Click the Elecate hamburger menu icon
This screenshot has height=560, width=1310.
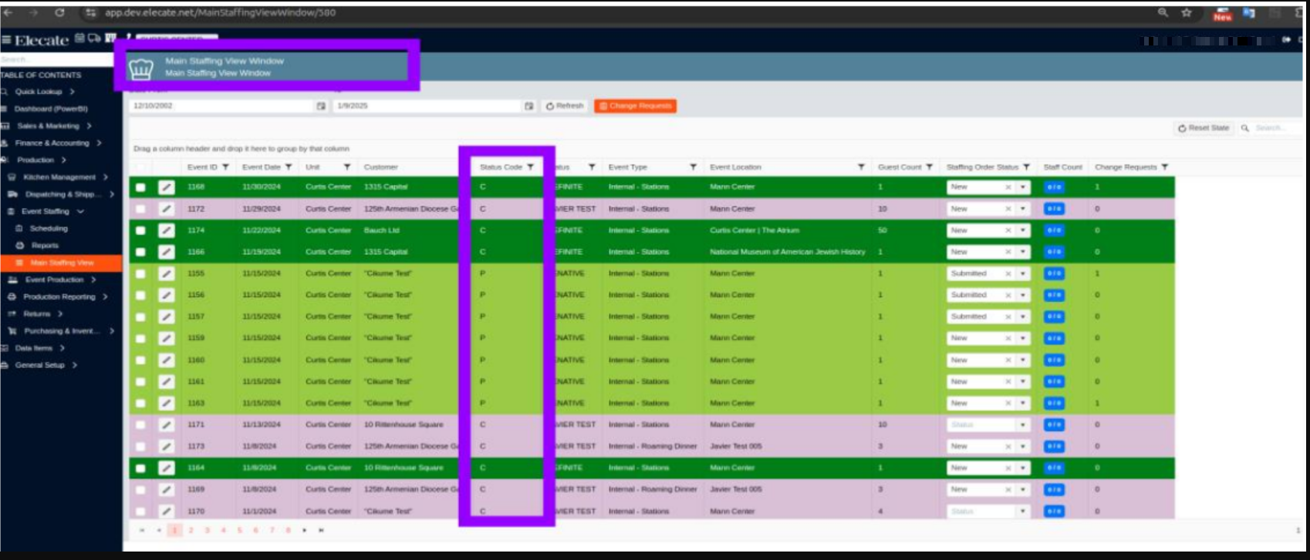point(6,40)
